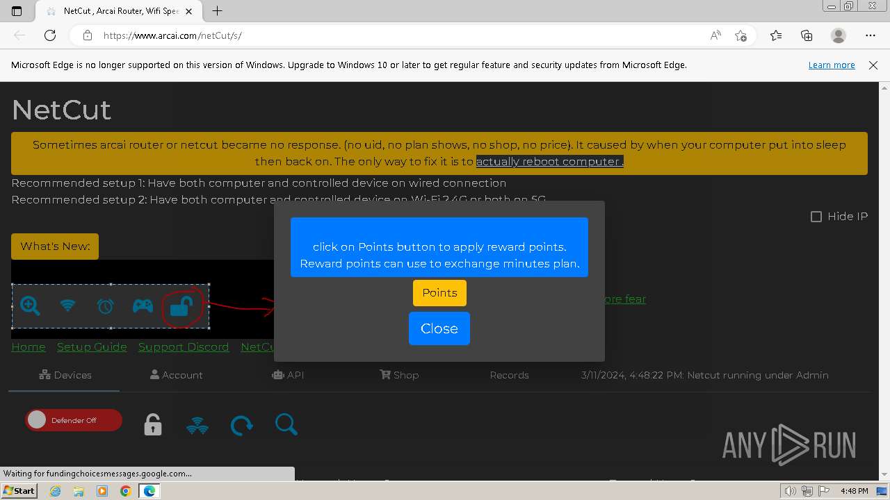Viewport: 890px width, 500px height.
Task: Open the Setup Guide link
Action: click(x=92, y=347)
